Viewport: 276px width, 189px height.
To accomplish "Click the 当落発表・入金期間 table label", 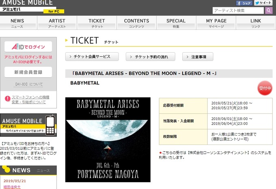I will tap(178, 121).
